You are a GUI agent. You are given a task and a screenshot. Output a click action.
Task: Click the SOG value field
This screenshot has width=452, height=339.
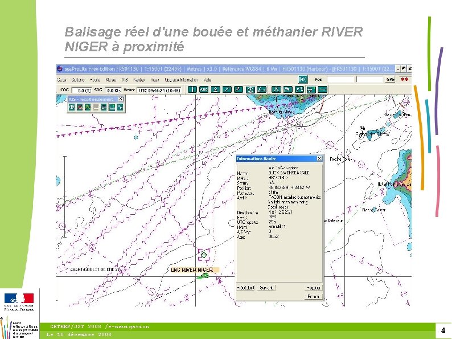pos(113,90)
